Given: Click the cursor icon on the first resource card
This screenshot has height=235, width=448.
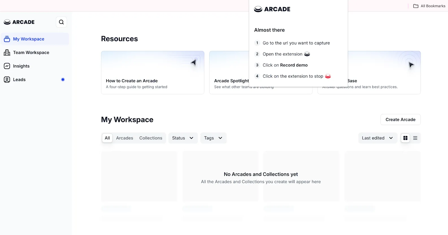Looking at the screenshot, I should (x=193, y=62).
